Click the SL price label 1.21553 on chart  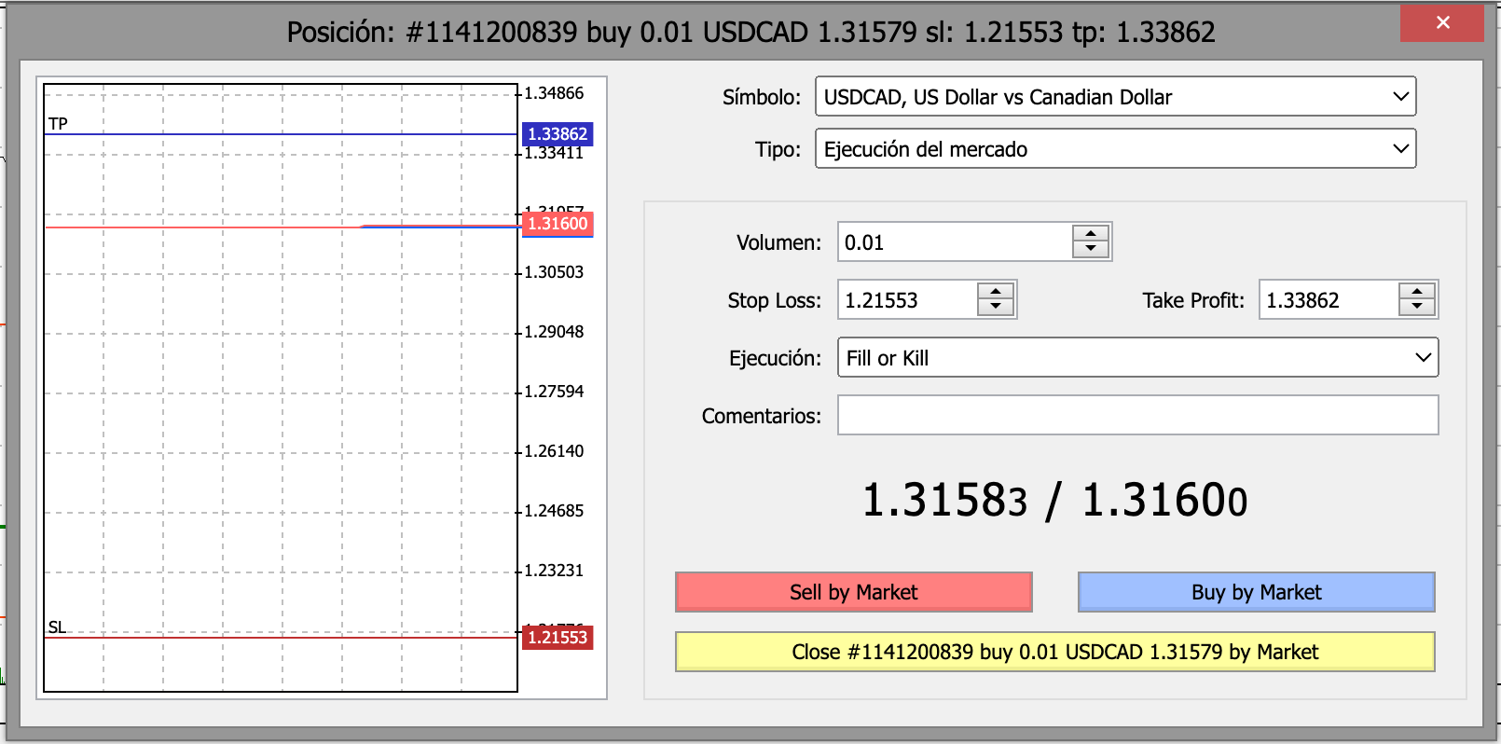pyautogui.click(x=558, y=638)
